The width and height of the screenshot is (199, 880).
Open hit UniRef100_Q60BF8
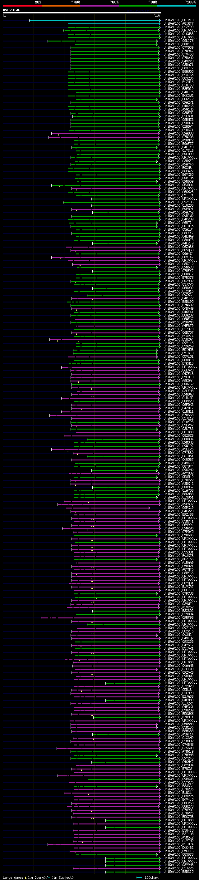pyautogui.click(x=178, y=360)
